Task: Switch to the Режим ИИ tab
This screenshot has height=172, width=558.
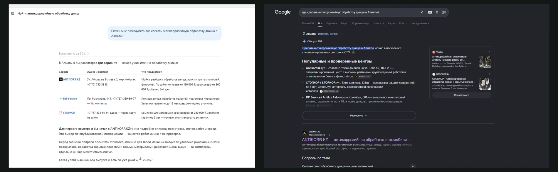Action: [308, 23]
